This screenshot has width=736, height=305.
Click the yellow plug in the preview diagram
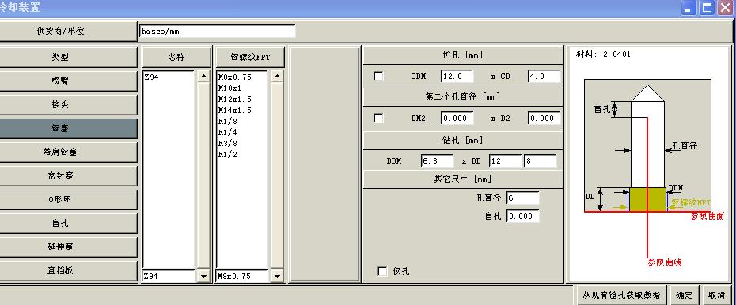[x=647, y=200]
